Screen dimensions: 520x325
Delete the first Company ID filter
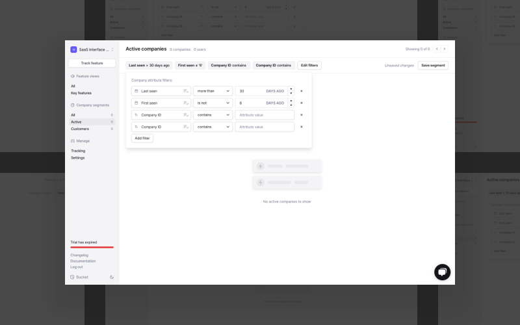pos(302,115)
